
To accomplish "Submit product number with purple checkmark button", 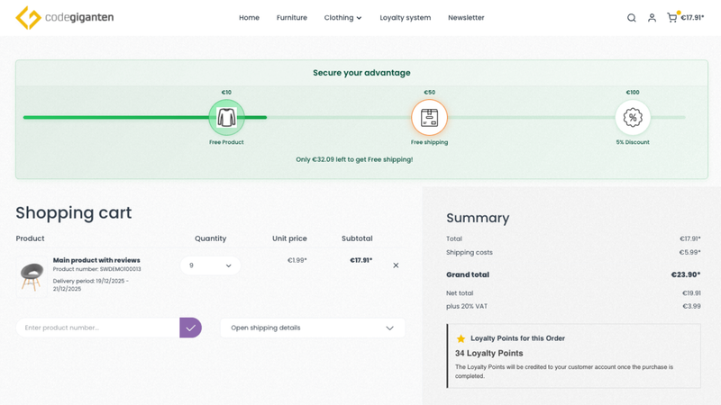I will pyautogui.click(x=190, y=328).
